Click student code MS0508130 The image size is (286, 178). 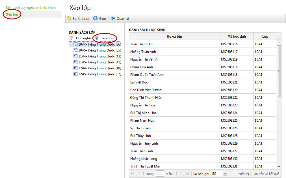(229, 159)
